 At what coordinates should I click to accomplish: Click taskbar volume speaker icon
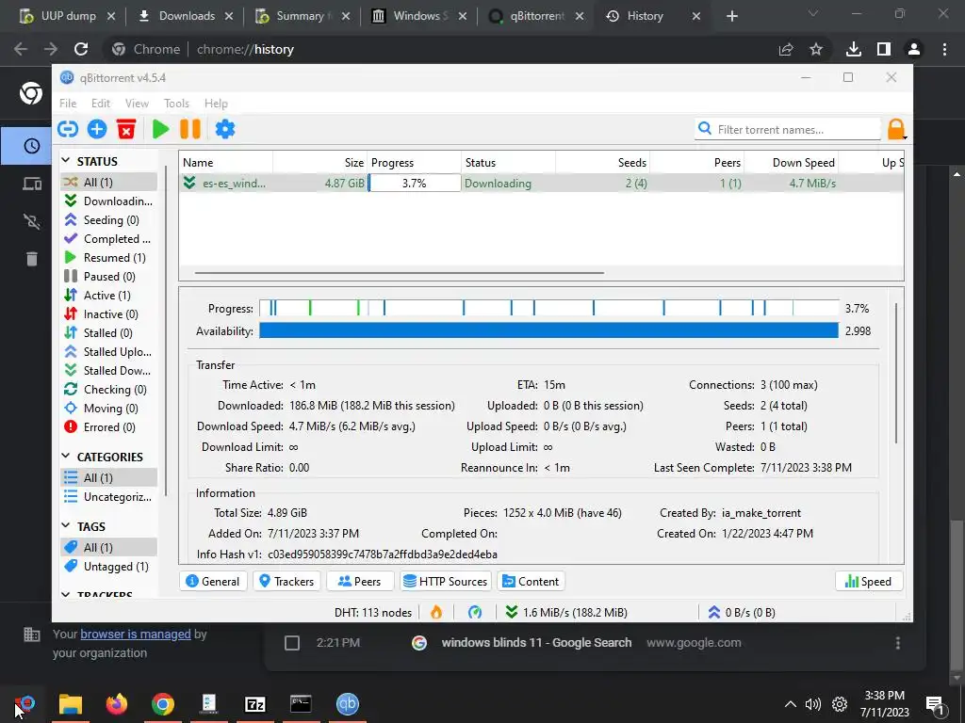813,704
